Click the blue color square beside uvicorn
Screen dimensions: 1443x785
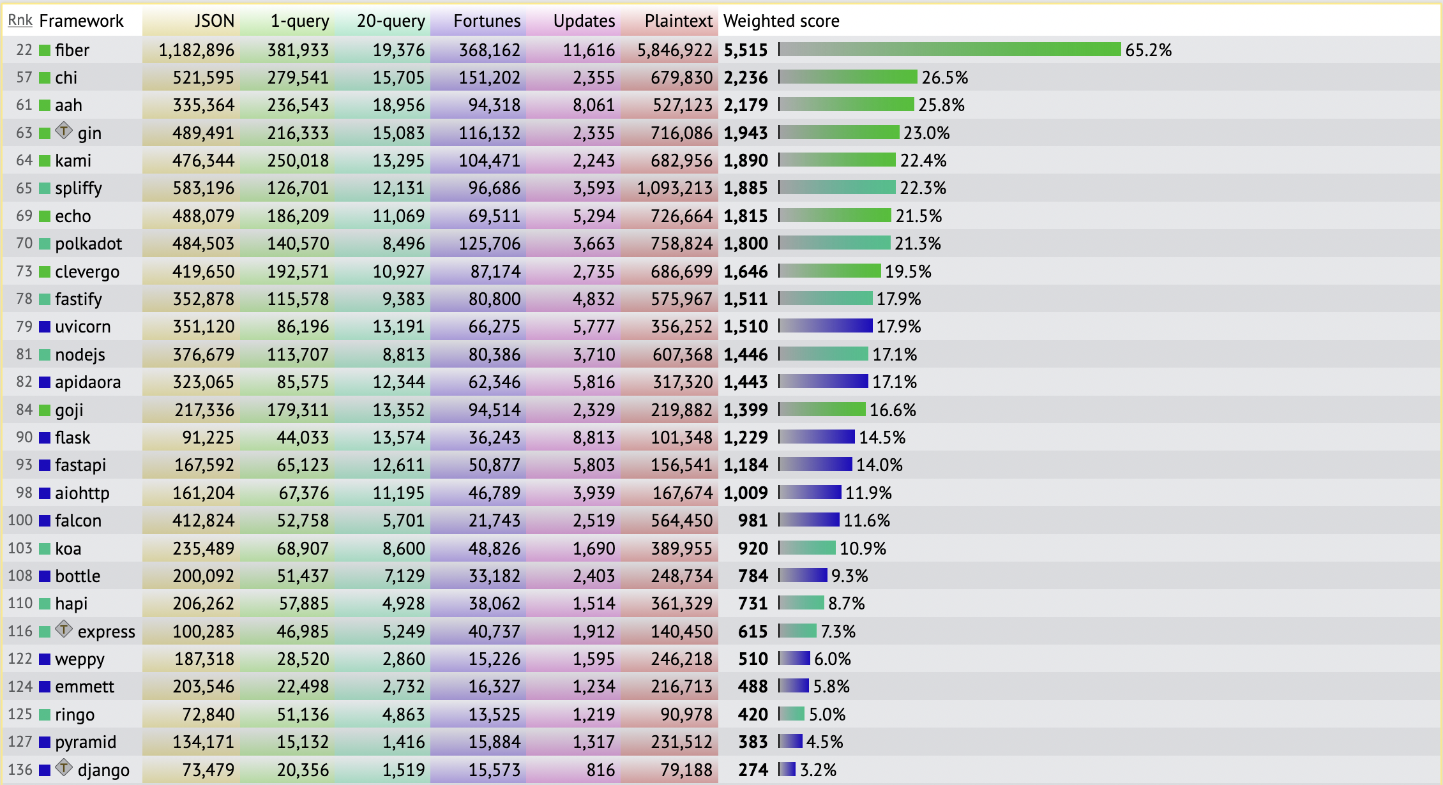(x=45, y=327)
